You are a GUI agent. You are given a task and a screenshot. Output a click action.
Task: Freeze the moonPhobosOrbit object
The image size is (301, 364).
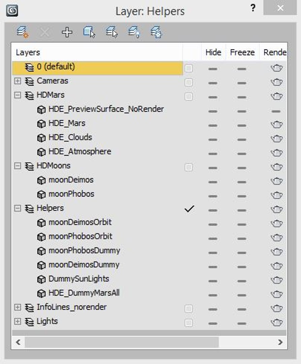coord(242,239)
